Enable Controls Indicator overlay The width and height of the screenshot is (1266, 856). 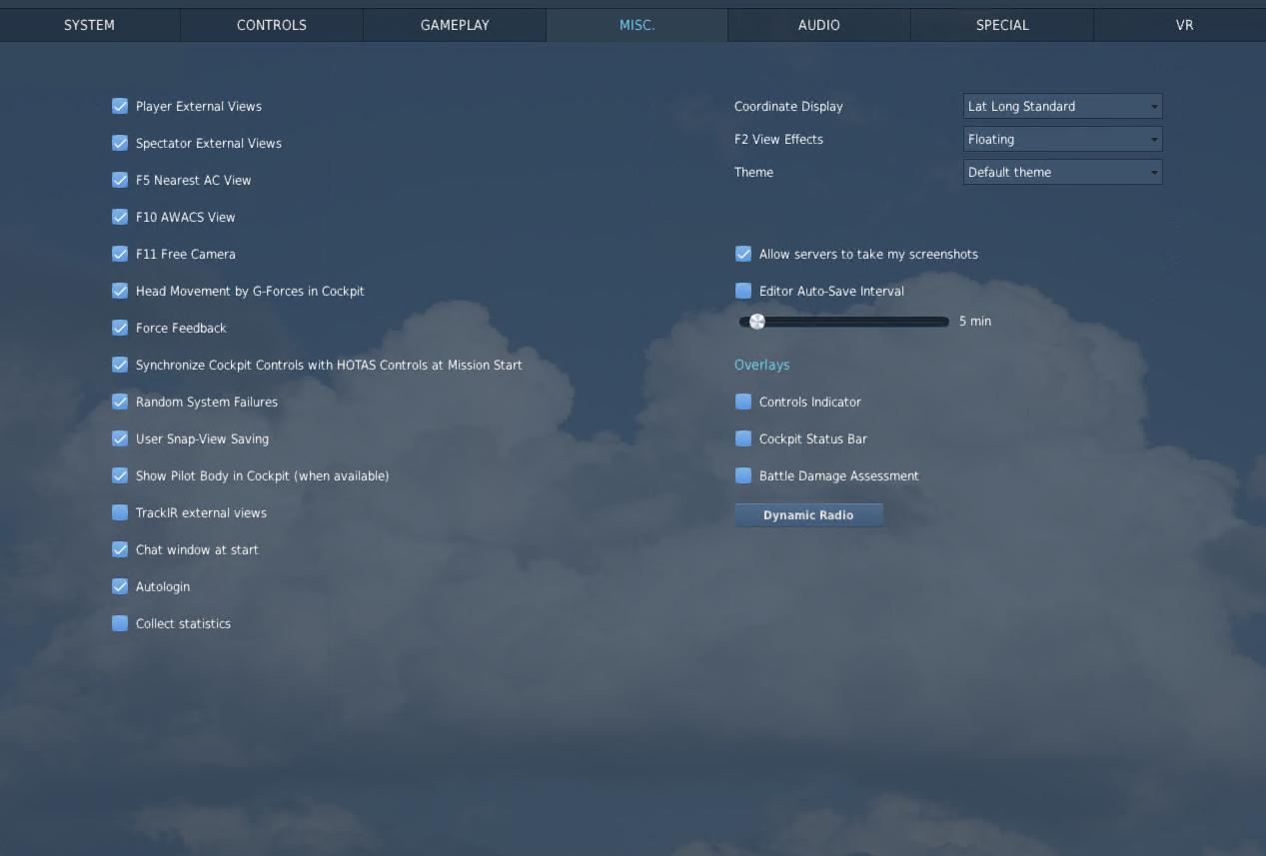[743, 402]
